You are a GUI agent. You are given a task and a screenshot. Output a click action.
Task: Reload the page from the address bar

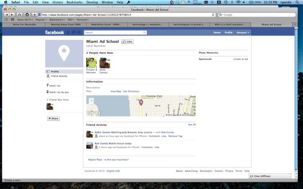[213, 15]
